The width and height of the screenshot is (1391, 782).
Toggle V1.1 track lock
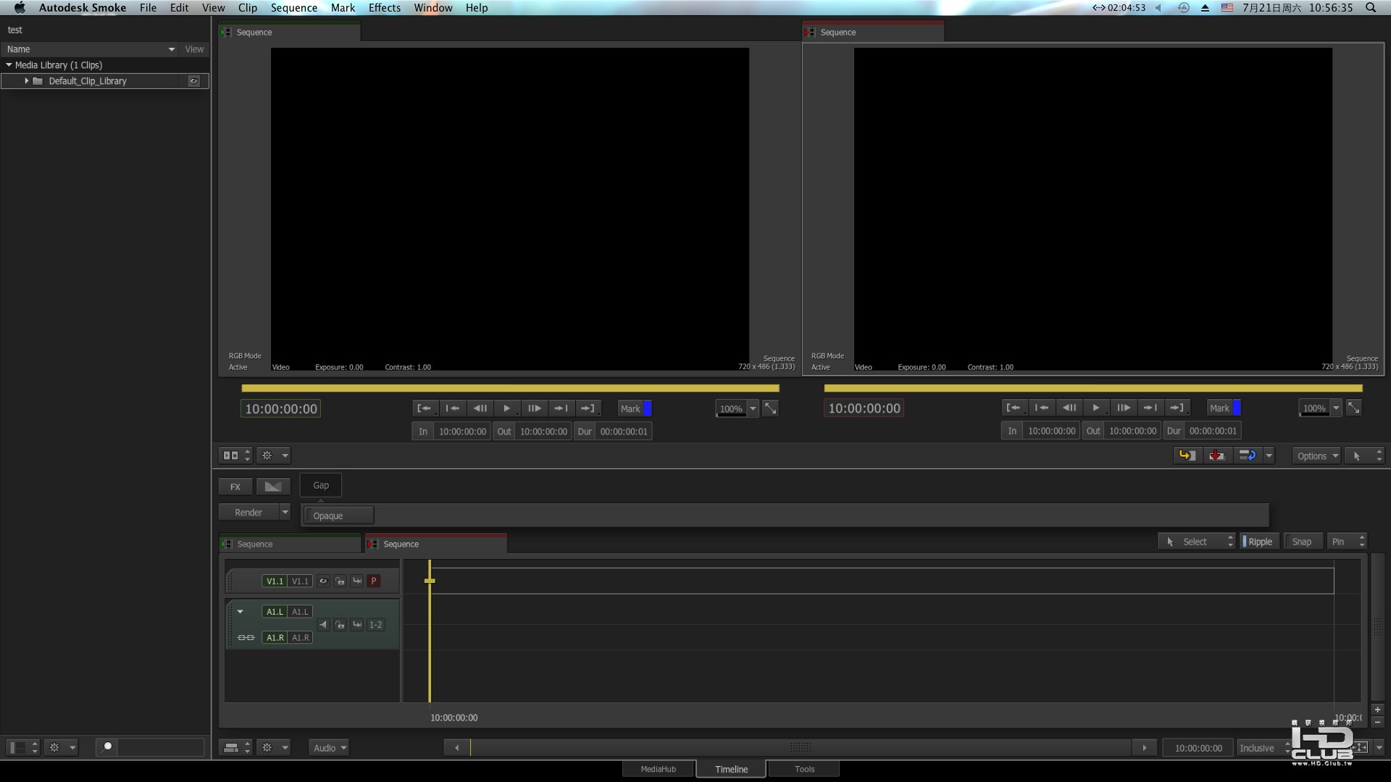coord(340,581)
